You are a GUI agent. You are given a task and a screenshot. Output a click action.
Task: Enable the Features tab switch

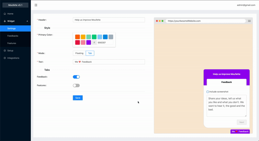76,86
